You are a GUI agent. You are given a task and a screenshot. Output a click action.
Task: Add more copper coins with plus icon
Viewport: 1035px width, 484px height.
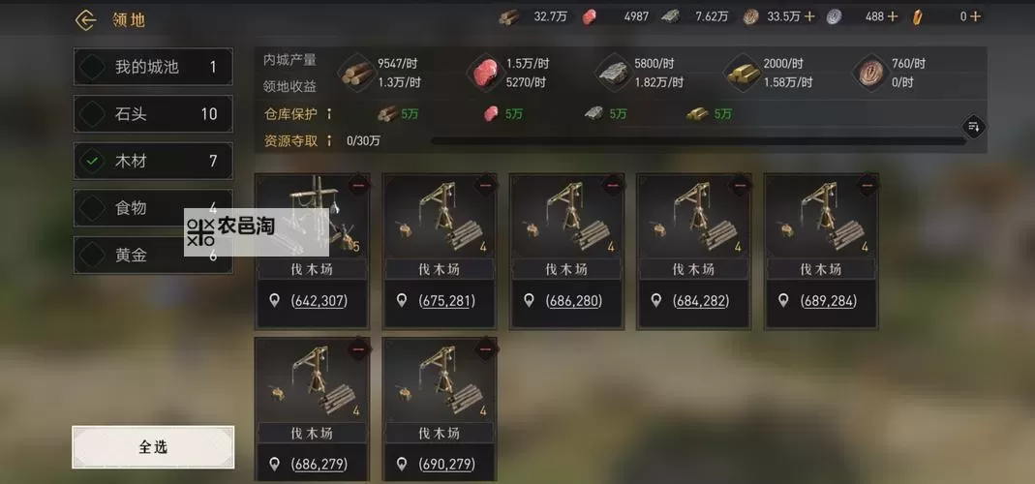click(x=810, y=16)
